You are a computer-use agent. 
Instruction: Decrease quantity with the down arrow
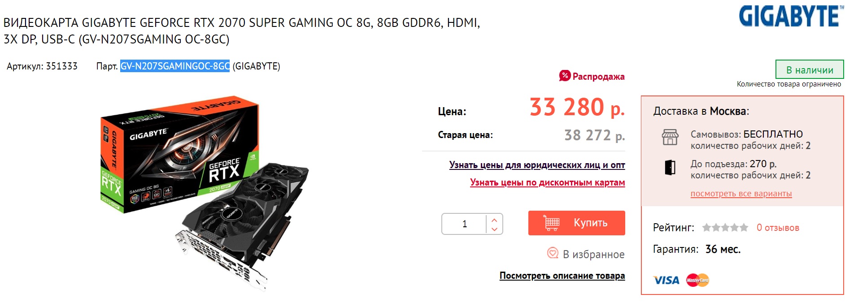(x=494, y=229)
